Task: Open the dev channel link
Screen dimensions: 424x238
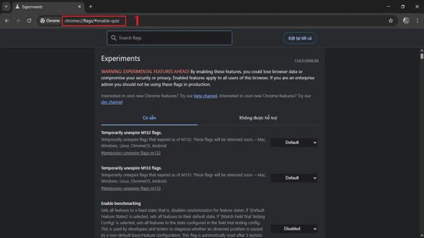Action: tap(111, 102)
